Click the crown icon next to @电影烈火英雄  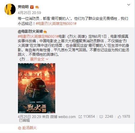[45, 32]
